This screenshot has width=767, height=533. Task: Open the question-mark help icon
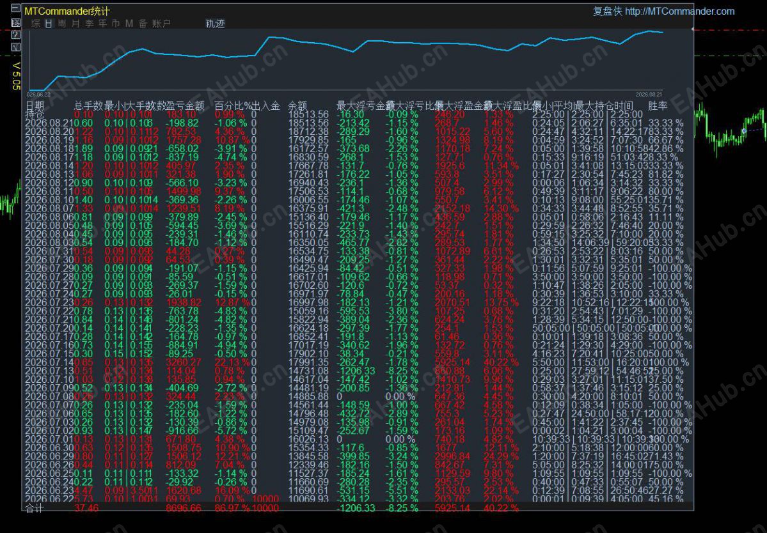click(x=15, y=35)
